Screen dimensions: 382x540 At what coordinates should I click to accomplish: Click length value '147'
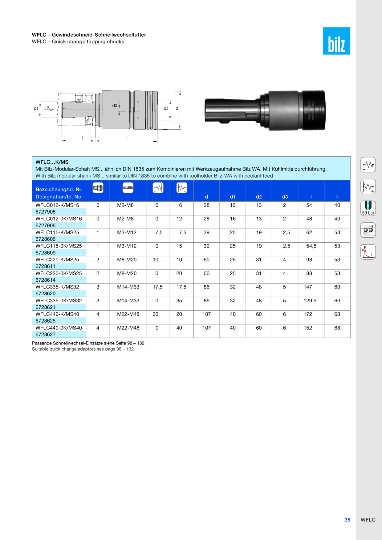click(308, 287)
